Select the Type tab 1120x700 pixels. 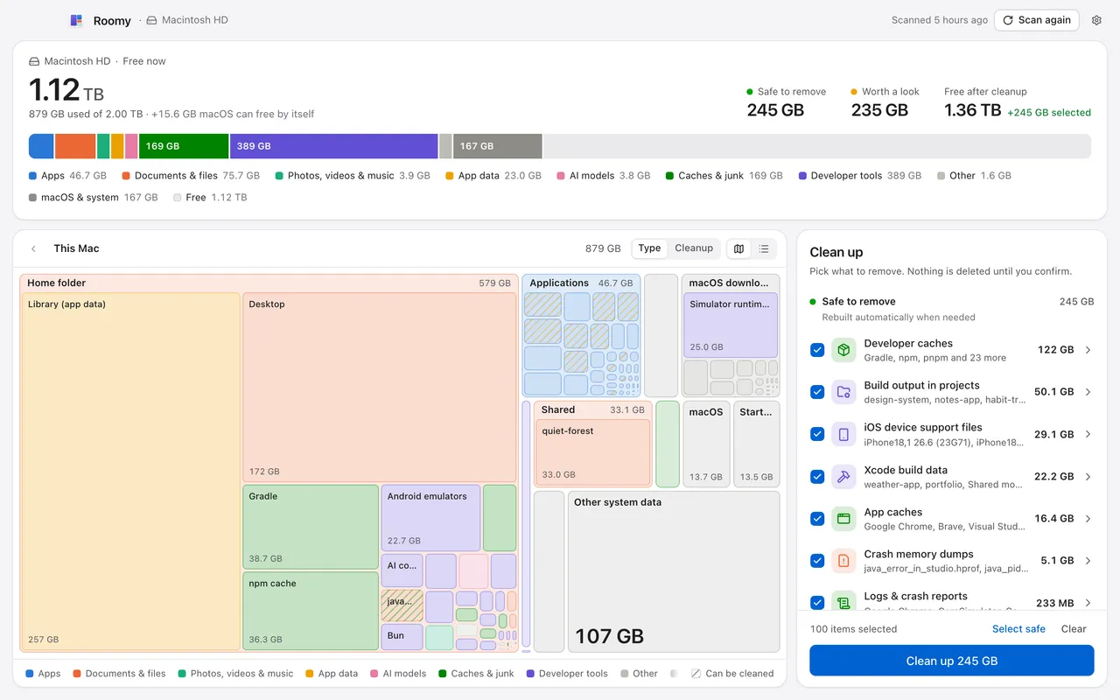click(649, 248)
